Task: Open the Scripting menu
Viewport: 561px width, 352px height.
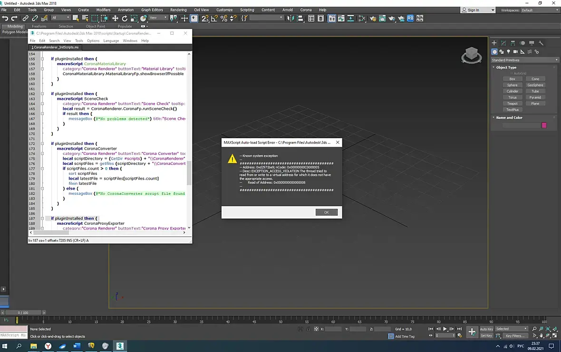Action: [247, 10]
